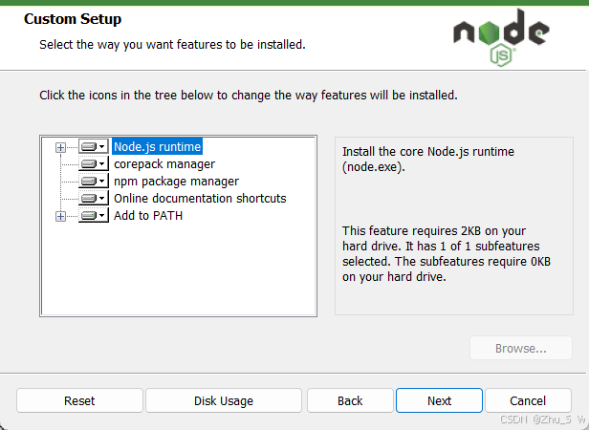Open the Add to PATH install-option drive icon

tap(94, 216)
